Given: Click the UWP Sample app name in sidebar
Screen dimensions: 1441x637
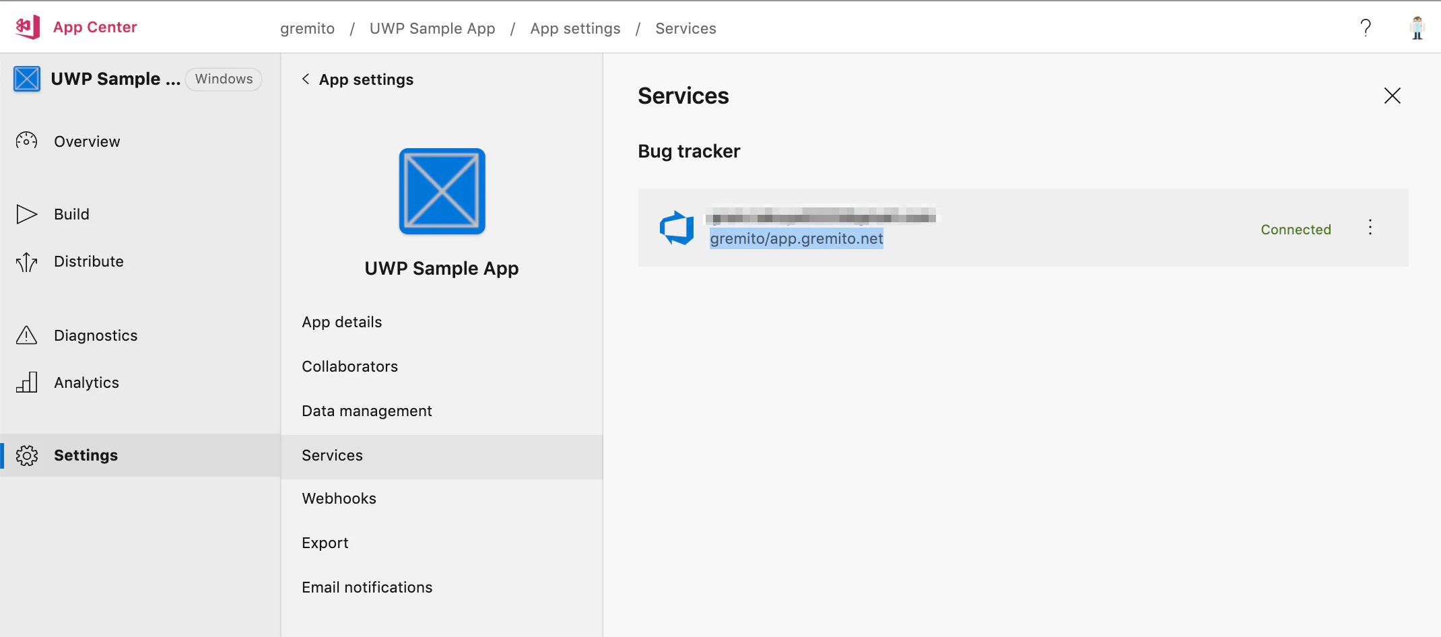Looking at the screenshot, I should (x=116, y=79).
